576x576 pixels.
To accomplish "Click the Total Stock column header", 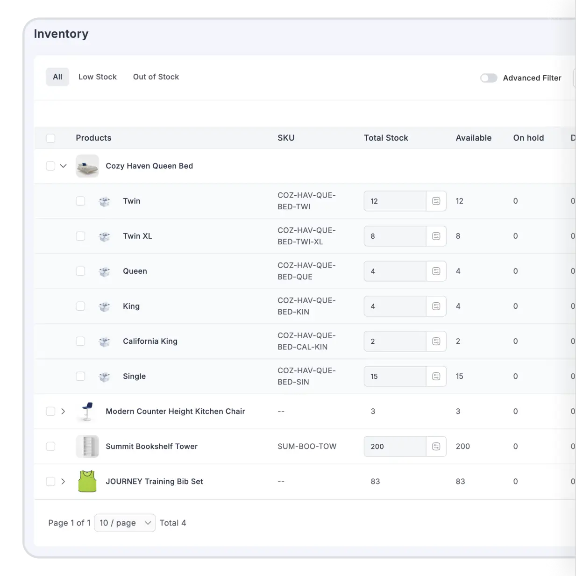I will tap(386, 138).
